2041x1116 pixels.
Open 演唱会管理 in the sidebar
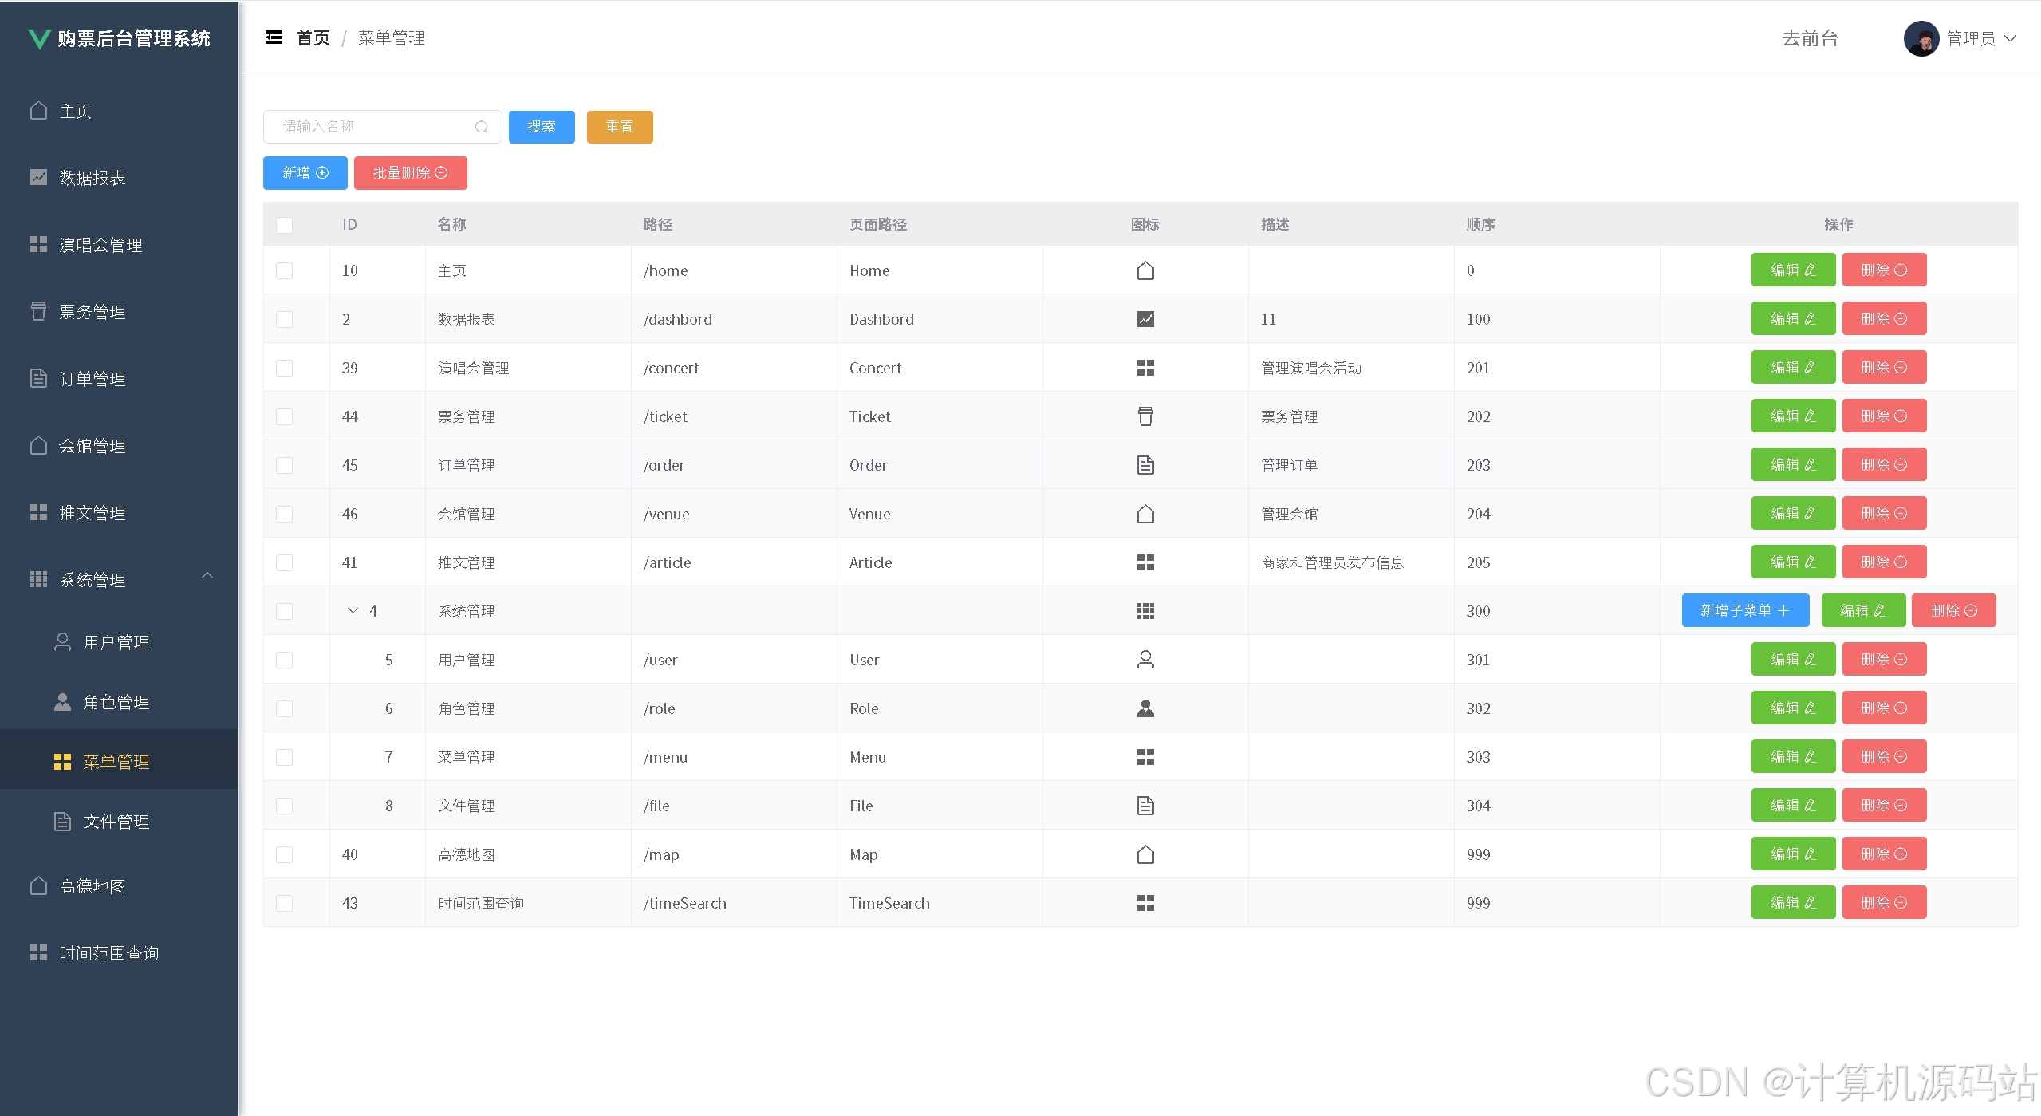(x=120, y=245)
